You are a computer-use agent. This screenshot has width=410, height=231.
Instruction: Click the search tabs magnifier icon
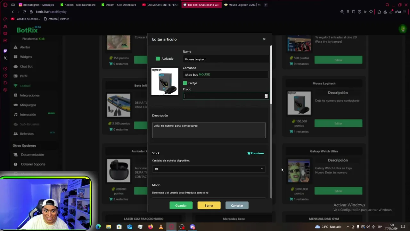click(387, 5)
